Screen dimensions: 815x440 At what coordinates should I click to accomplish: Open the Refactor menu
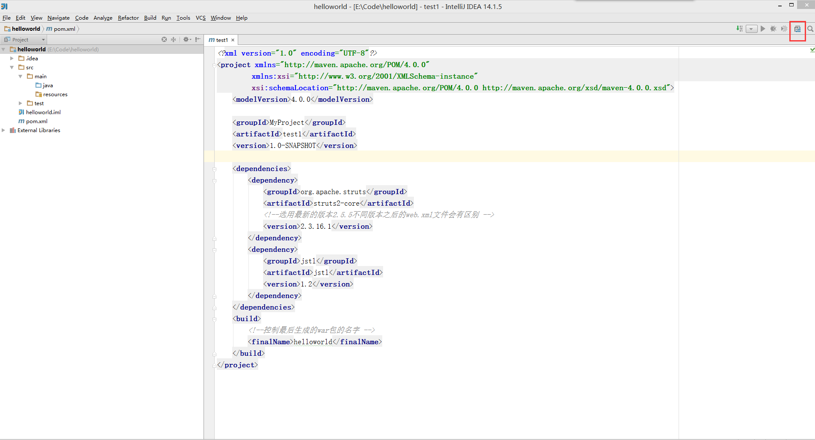128,18
